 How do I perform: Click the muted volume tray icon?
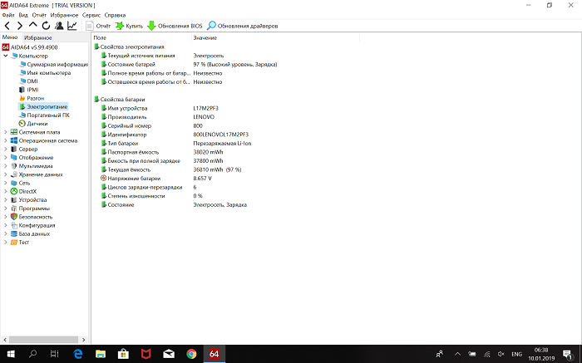tap(501, 354)
